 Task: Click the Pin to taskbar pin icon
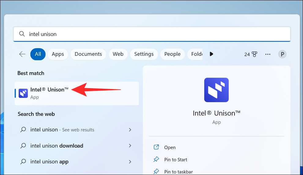pyautogui.click(x=156, y=171)
